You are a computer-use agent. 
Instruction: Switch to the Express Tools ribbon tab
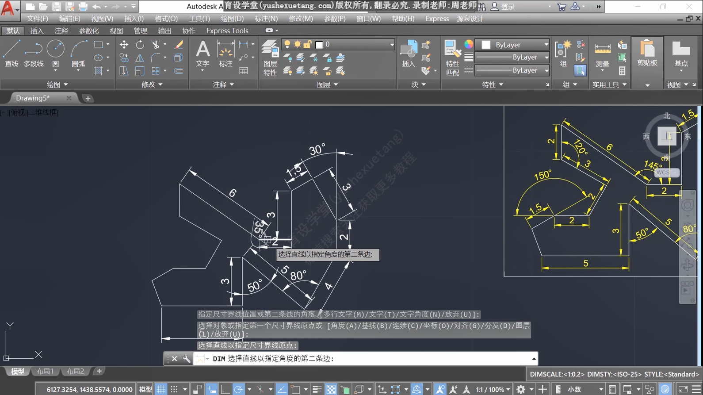(x=227, y=31)
